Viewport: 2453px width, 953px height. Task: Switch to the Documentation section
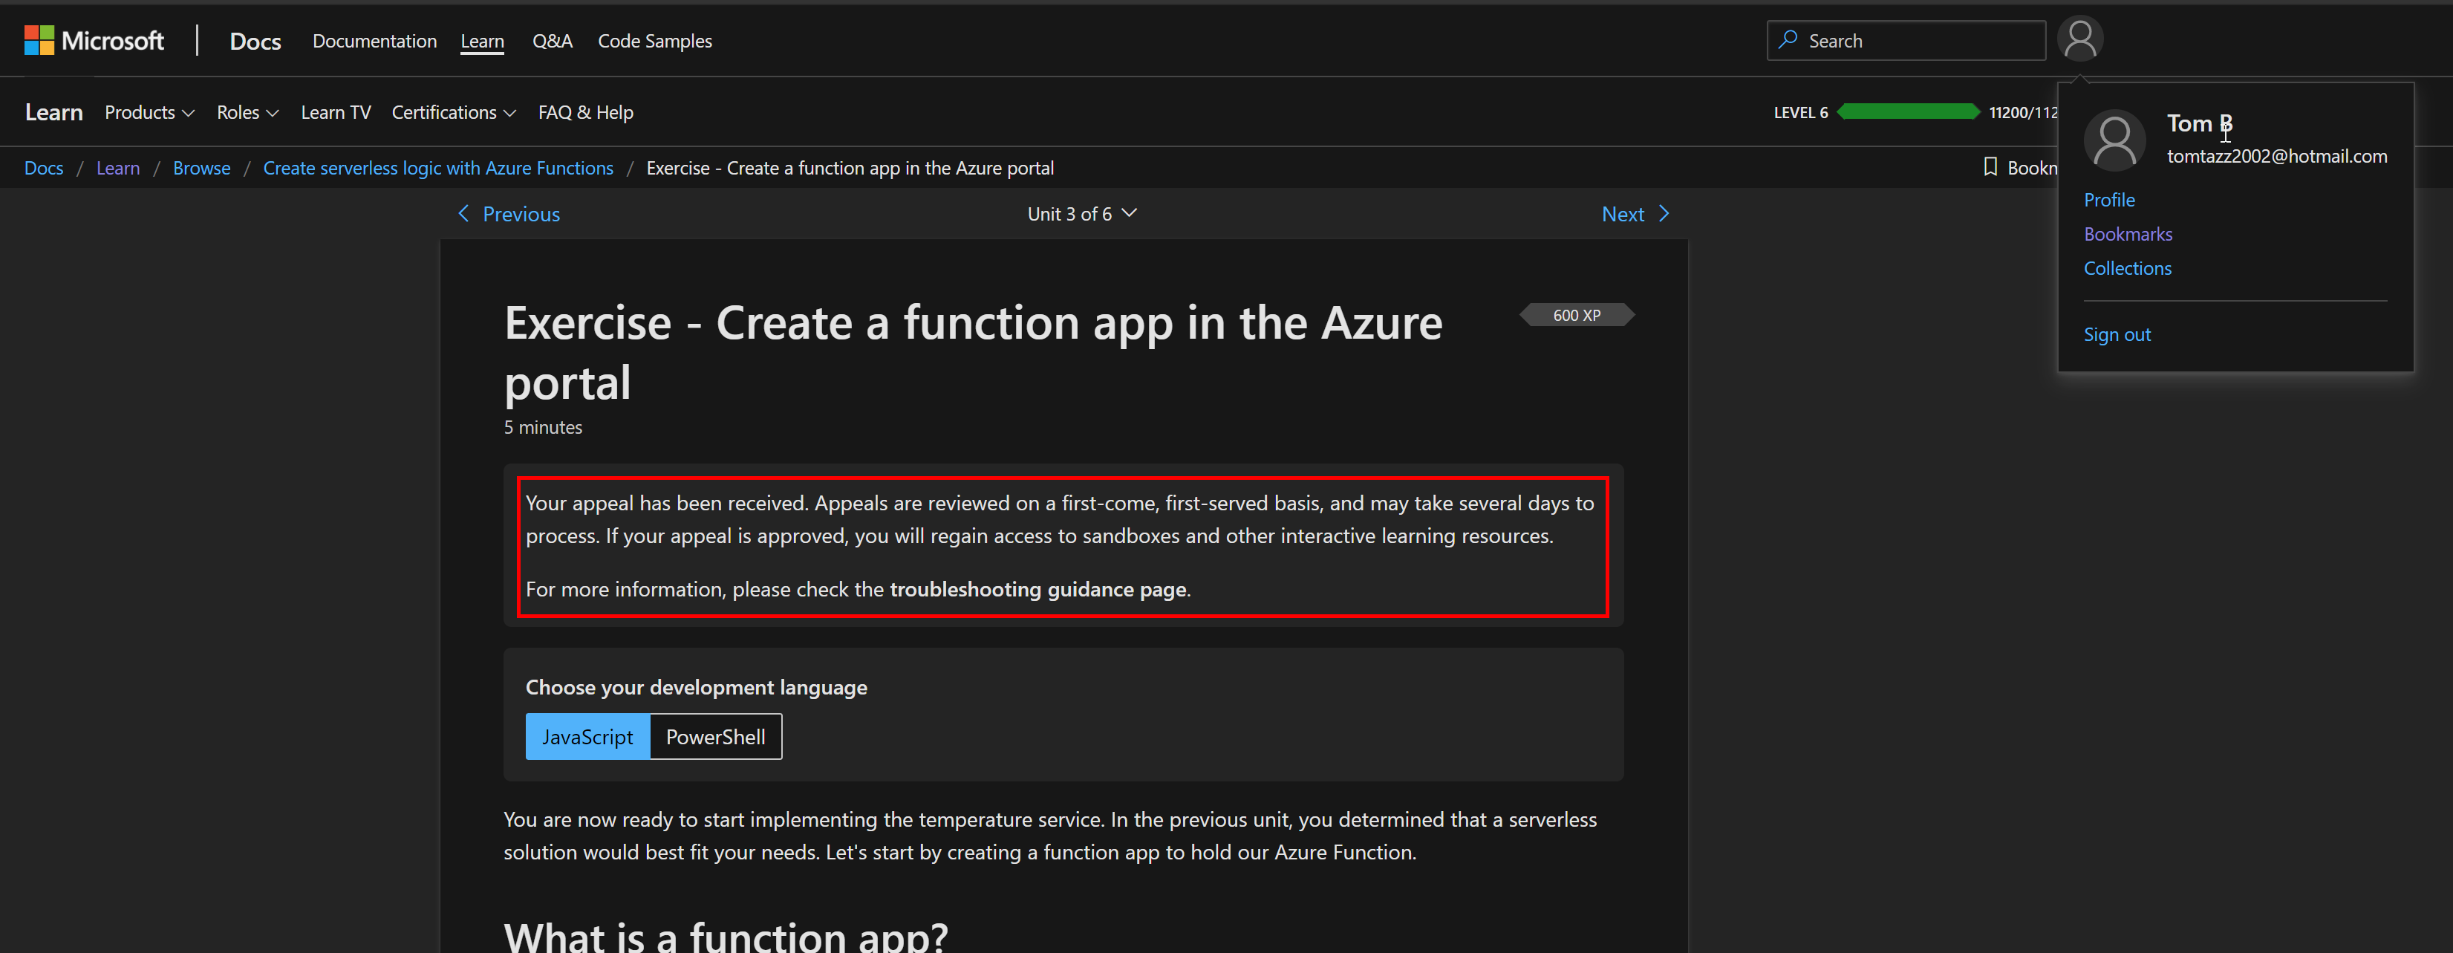pos(374,40)
